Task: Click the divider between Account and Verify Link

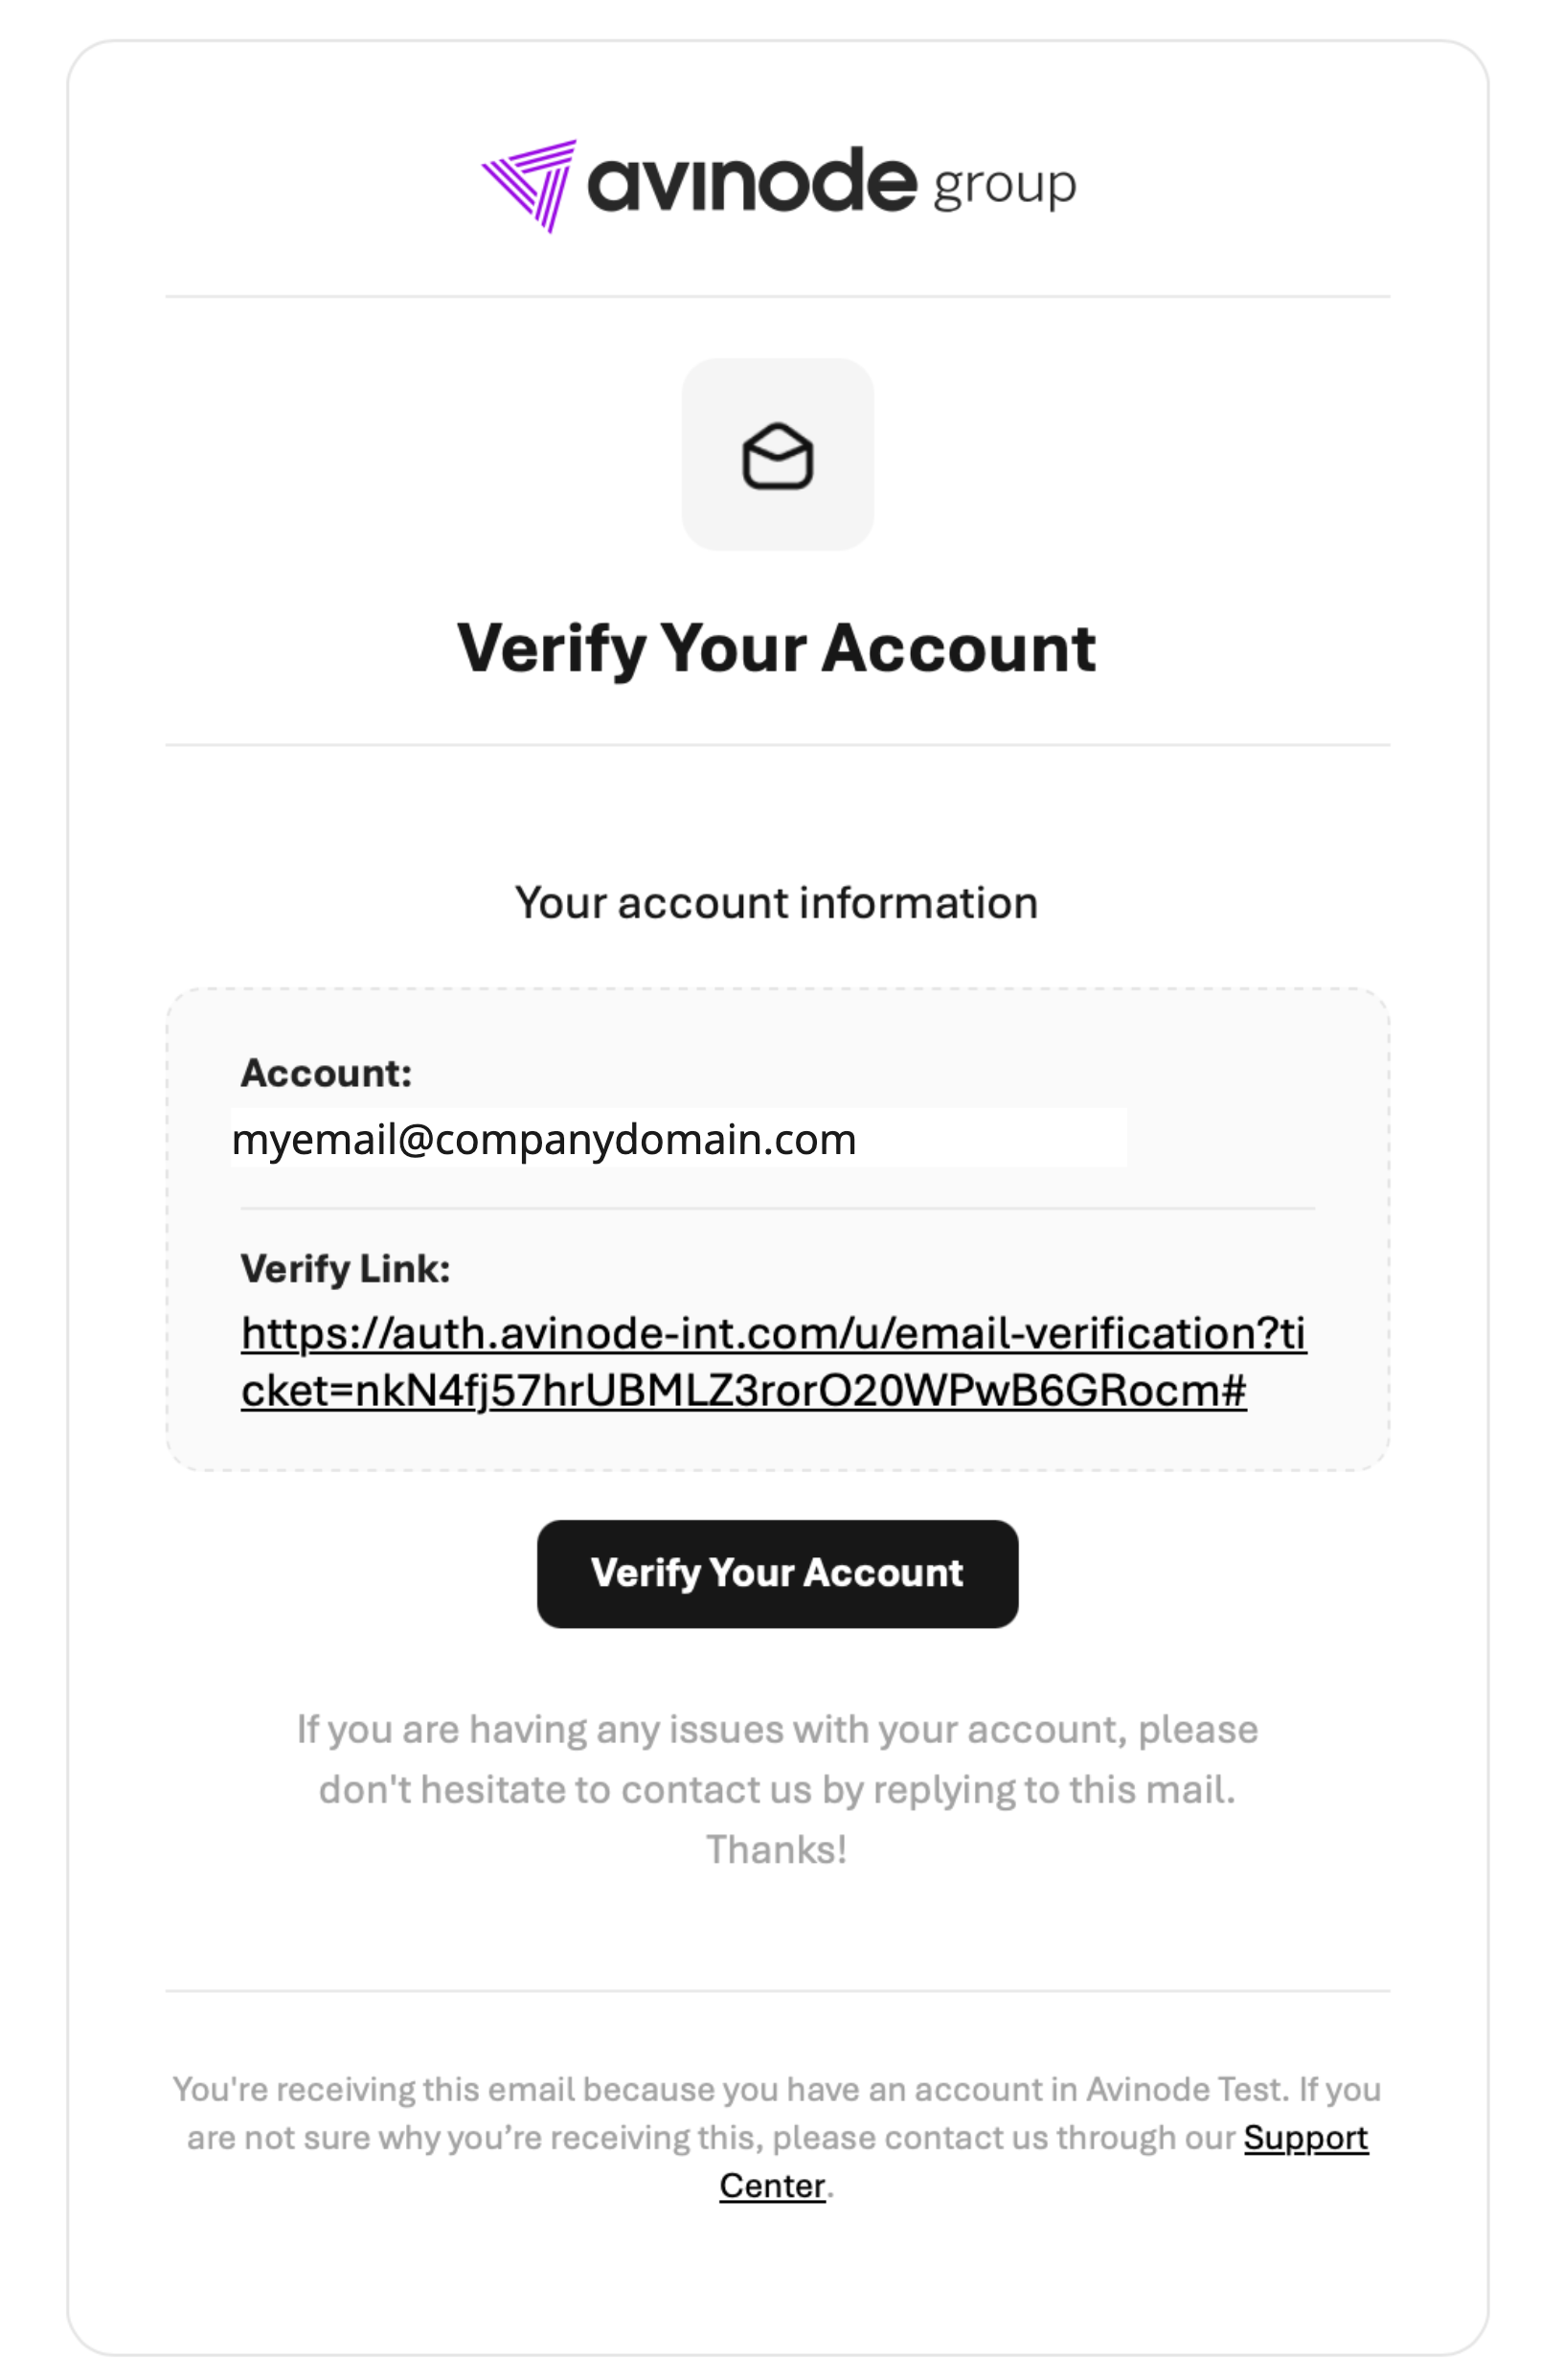Action: click(x=776, y=1208)
